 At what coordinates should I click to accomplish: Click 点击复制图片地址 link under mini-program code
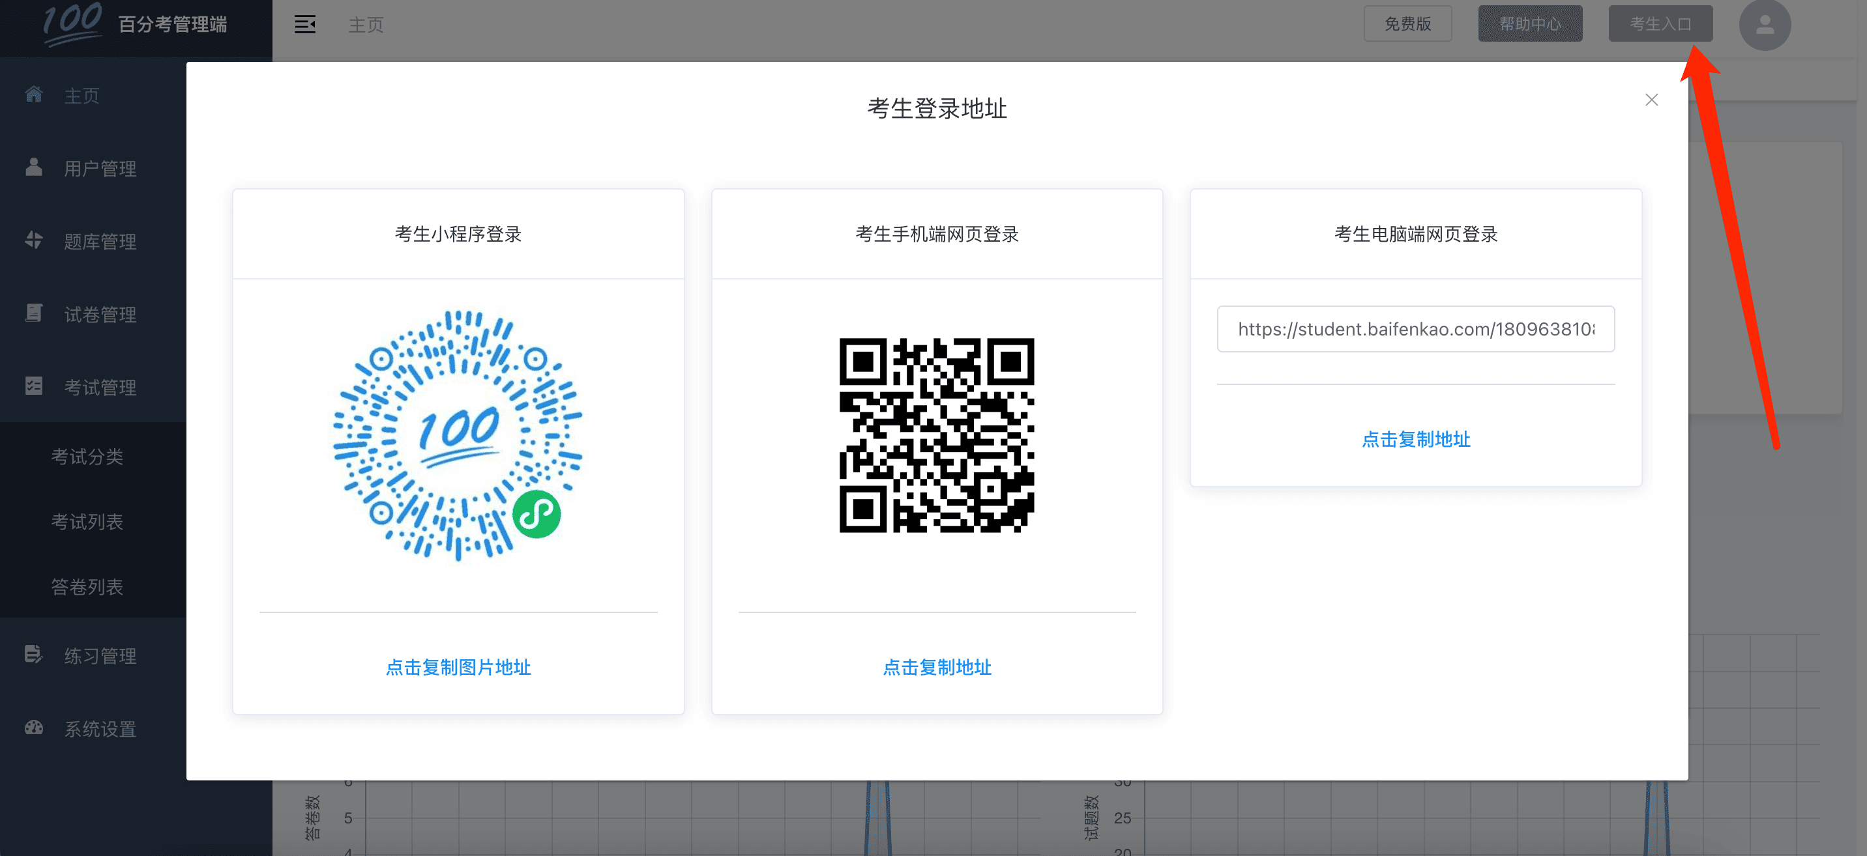click(x=458, y=668)
